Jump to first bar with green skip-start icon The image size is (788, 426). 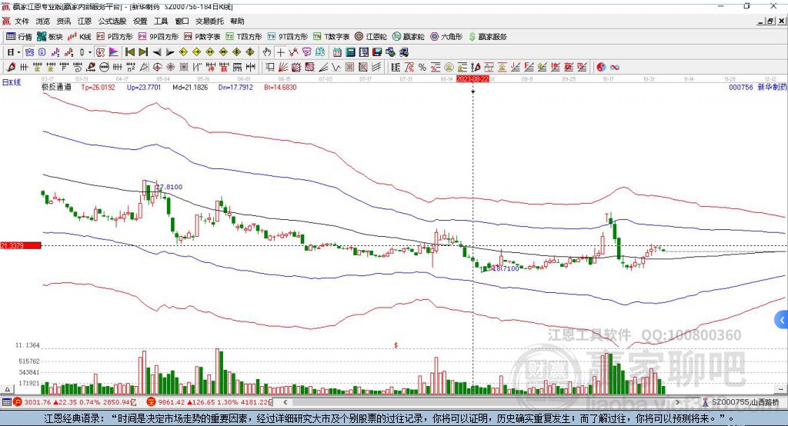coord(129,52)
